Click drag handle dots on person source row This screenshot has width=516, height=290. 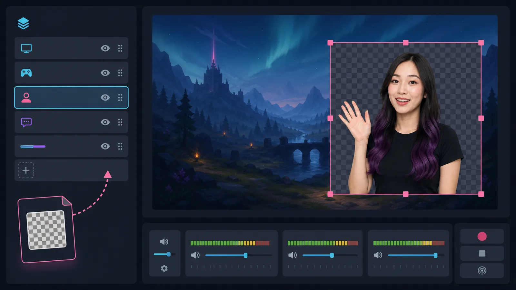[120, 98]
